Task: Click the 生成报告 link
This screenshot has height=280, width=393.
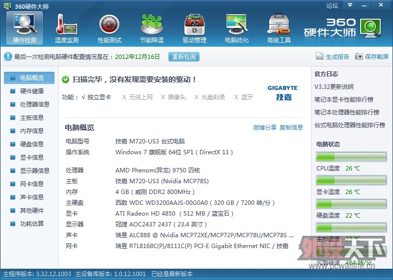Action: coord(337,56)
